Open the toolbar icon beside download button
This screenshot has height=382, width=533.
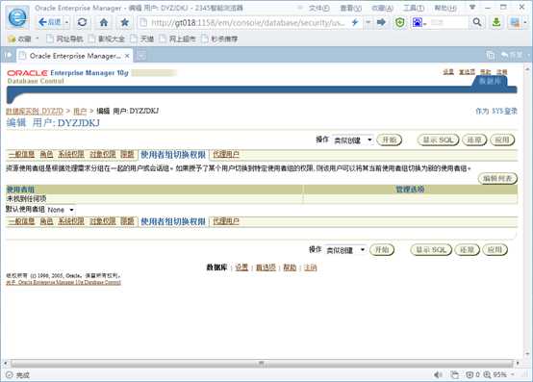pos(515,23)
